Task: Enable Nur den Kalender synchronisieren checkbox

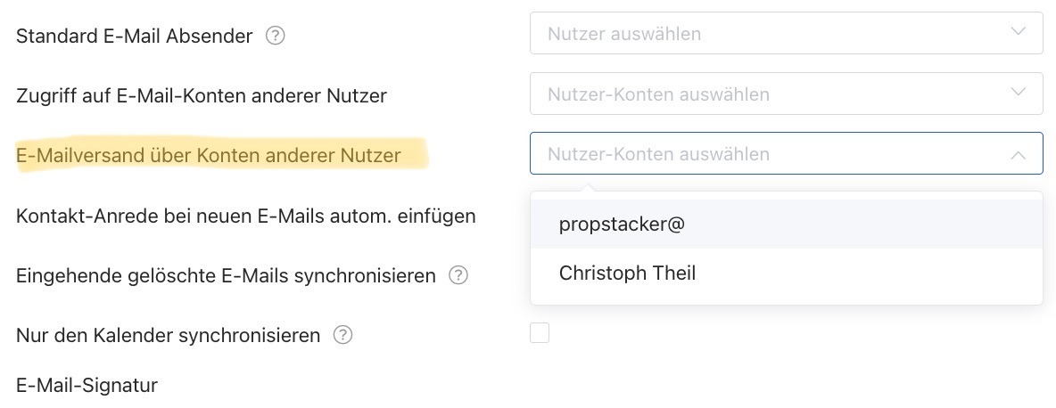Action: 540,332
